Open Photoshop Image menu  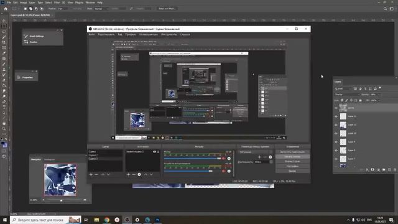(23, 2)
